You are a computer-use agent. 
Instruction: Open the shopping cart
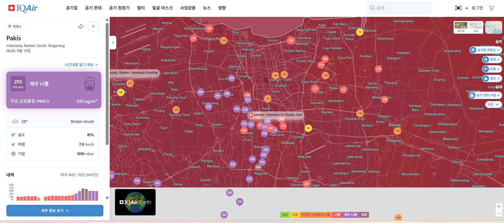(491, 8)
